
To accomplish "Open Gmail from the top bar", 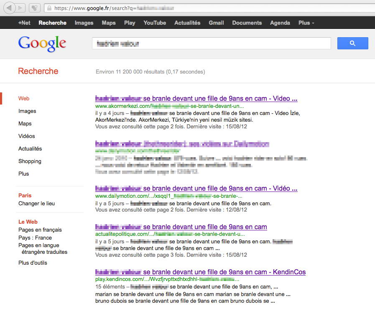I will tap(216, 23).
